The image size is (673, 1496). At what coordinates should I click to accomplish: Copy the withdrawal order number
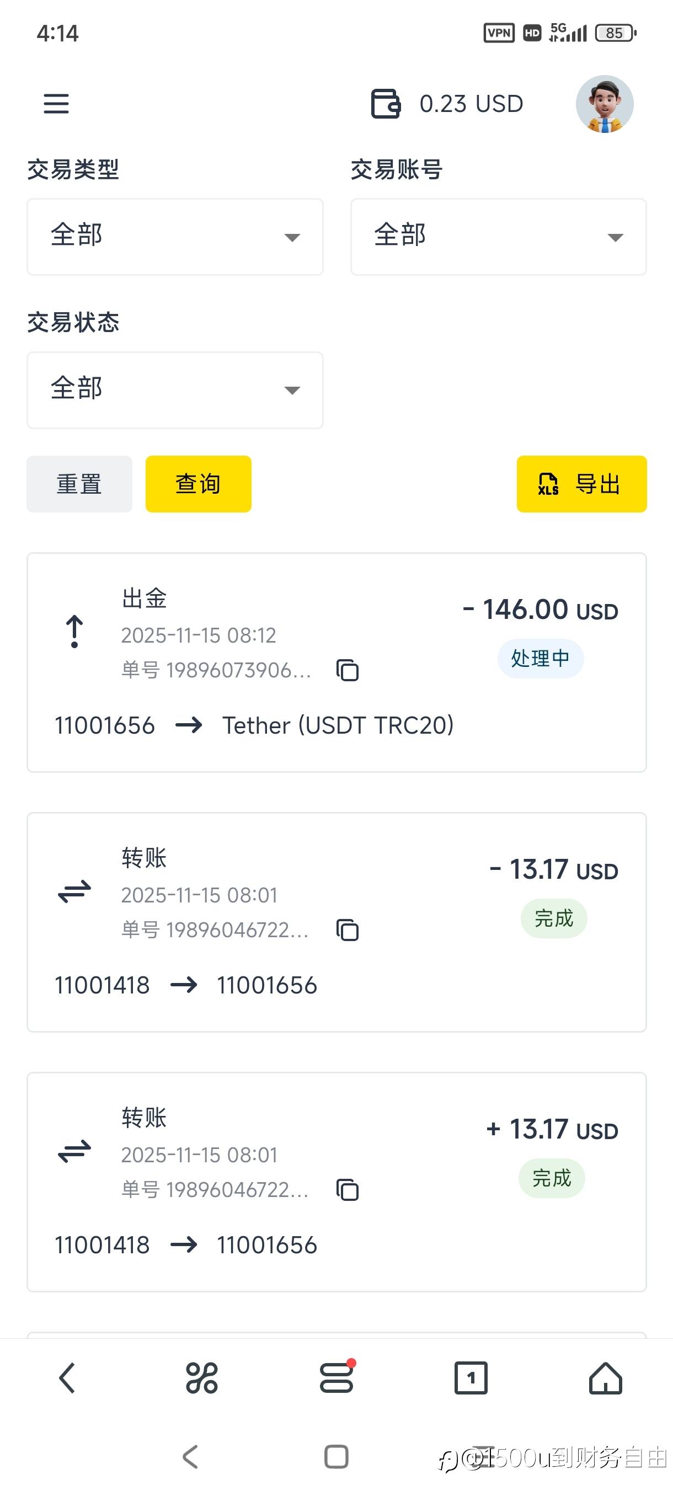pyautogui.click(x=347, y=670)
